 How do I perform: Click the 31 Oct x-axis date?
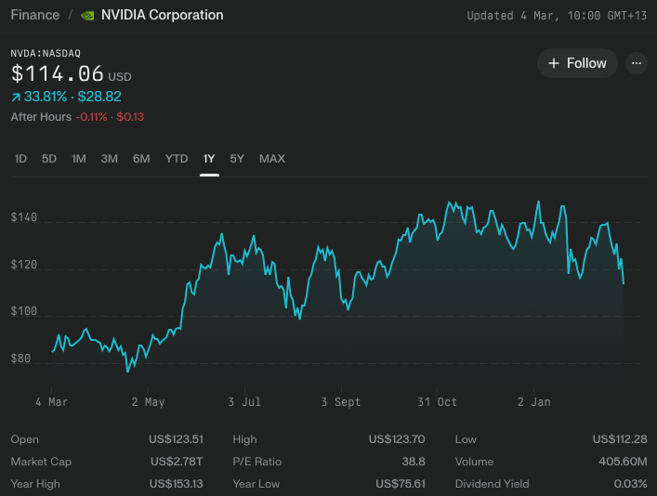pos(437,402)
